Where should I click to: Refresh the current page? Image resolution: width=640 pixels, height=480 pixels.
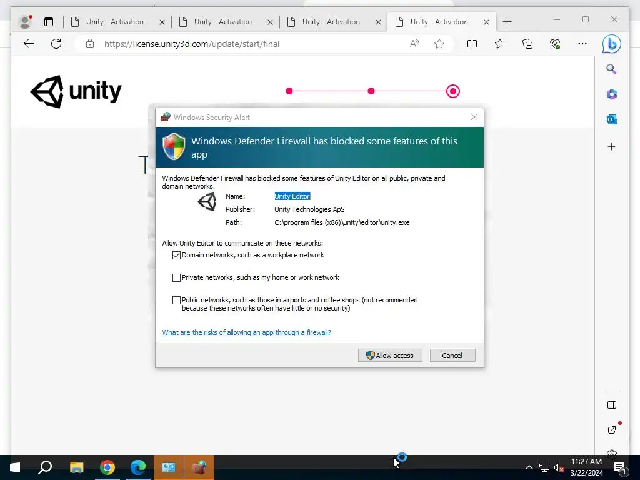point(56,44)
